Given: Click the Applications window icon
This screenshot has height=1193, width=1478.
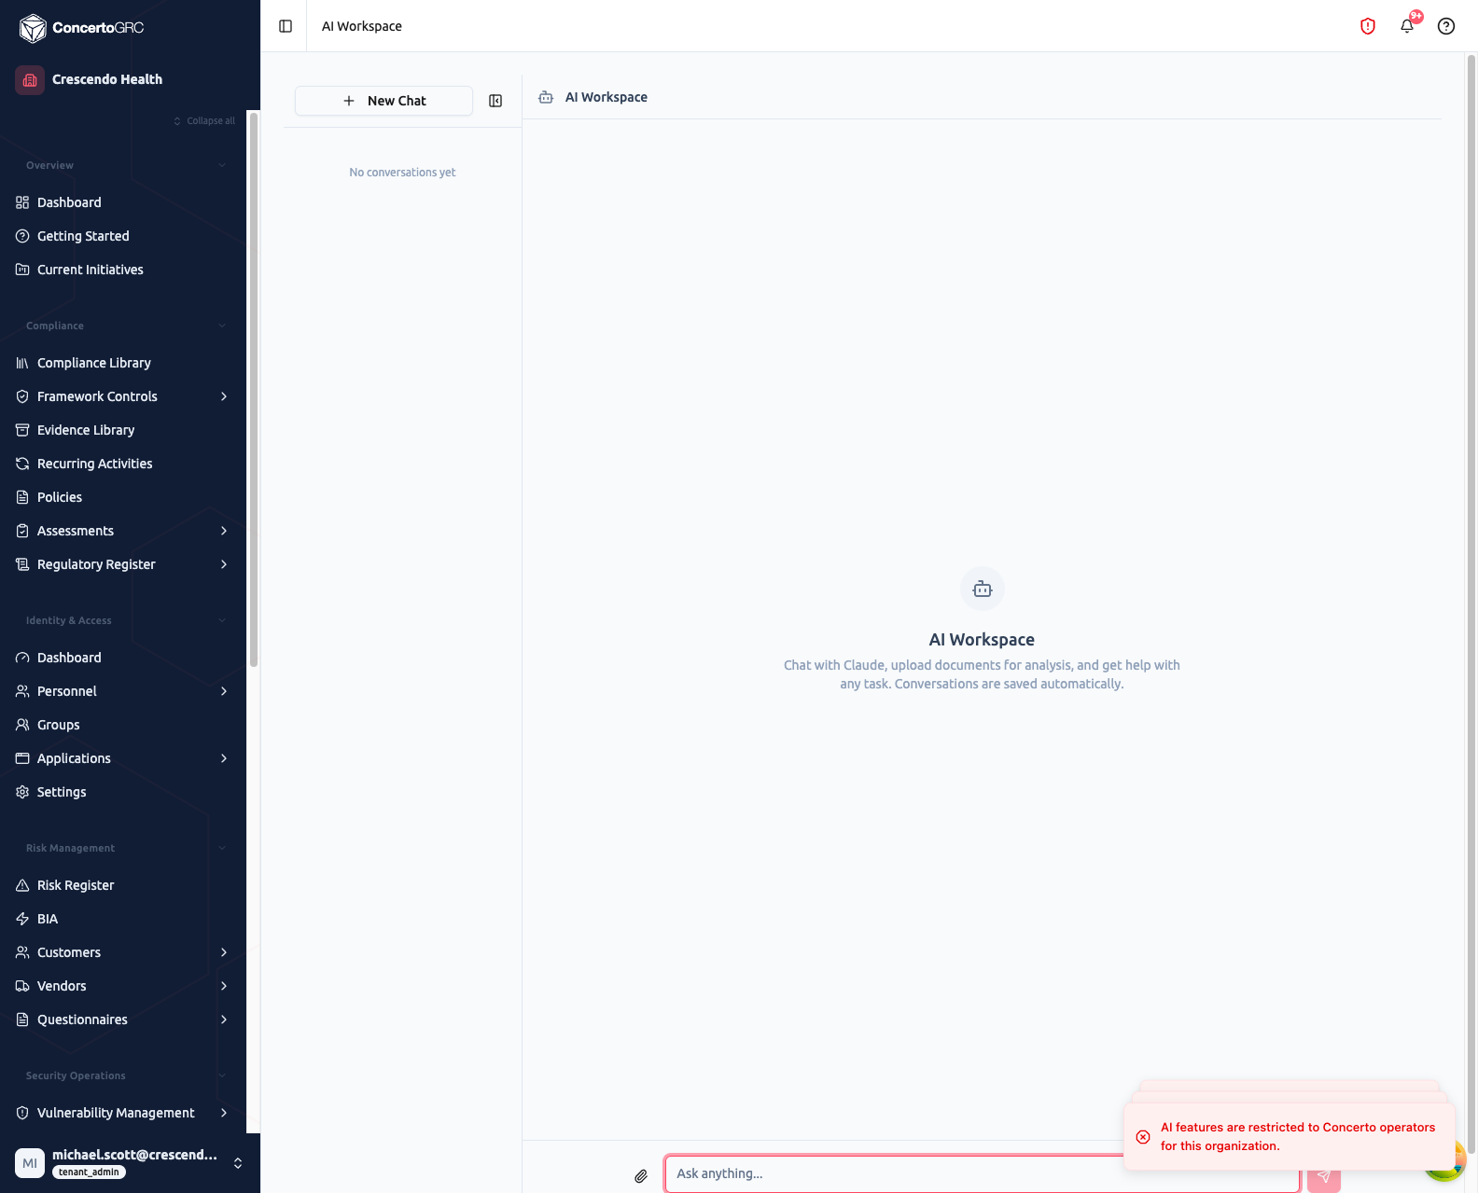Looking at the screenshot, I should point(22,758).
